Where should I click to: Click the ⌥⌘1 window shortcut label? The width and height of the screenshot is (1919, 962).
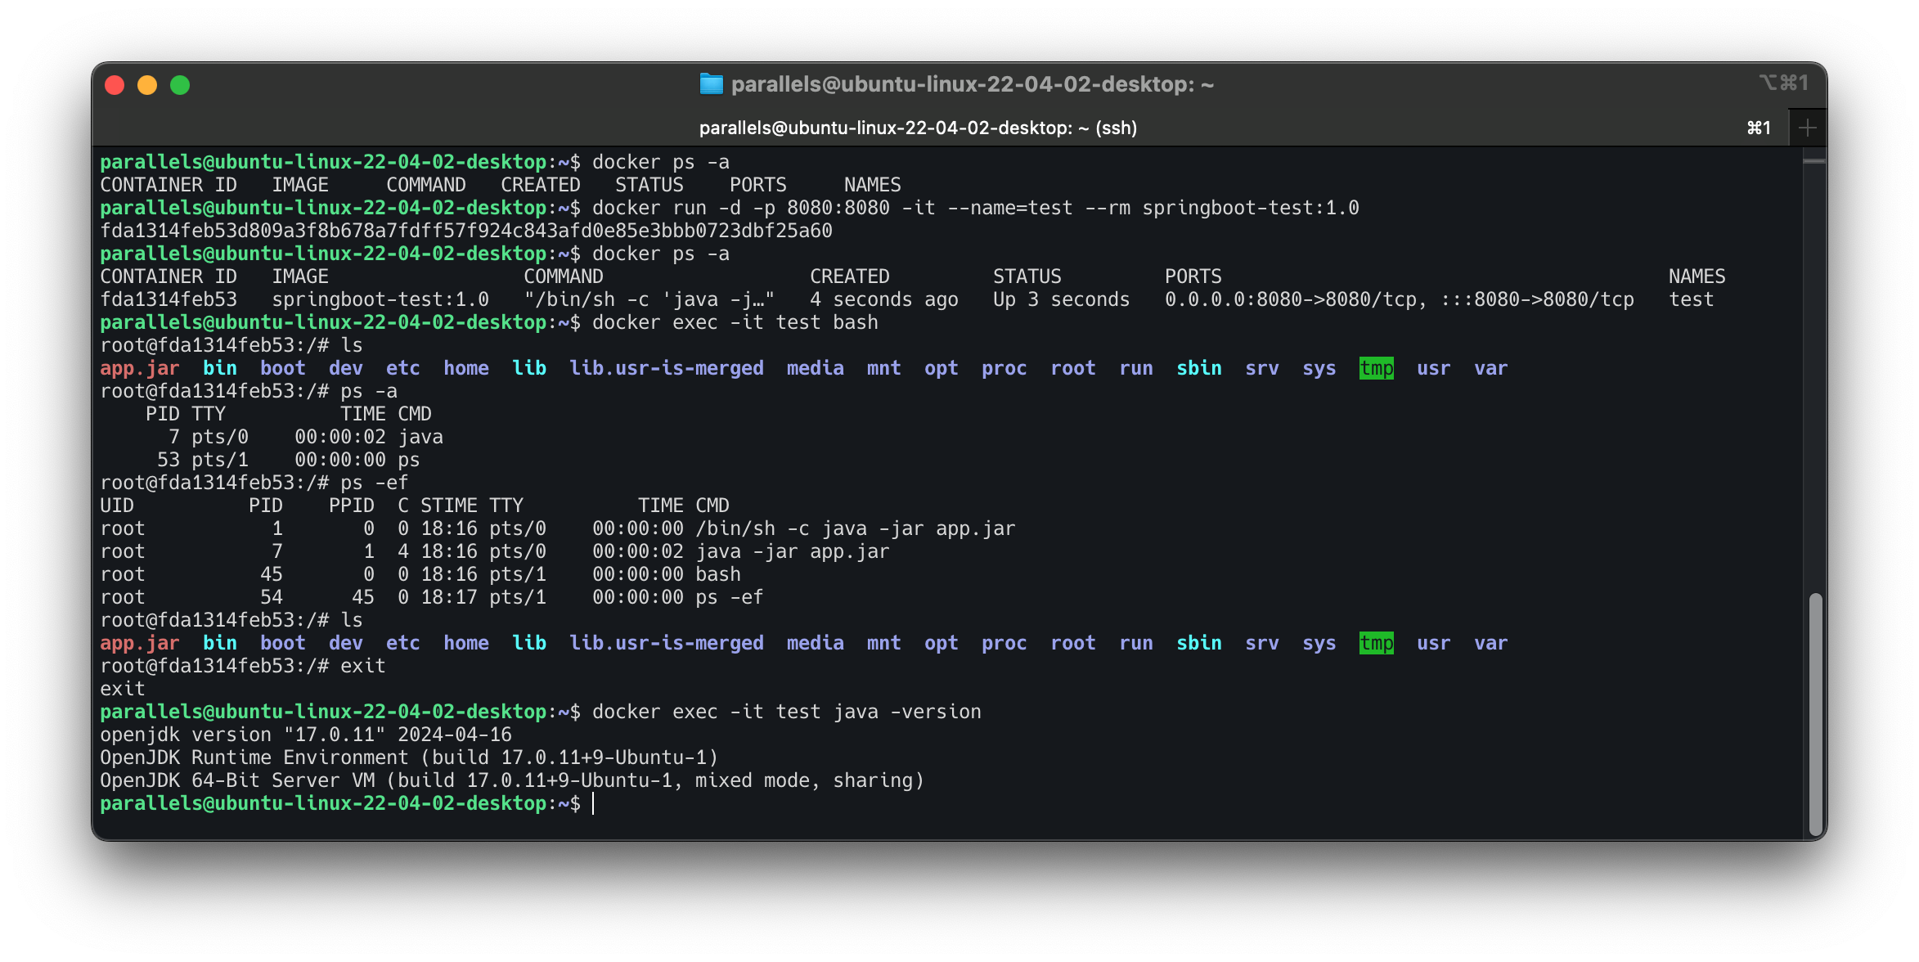(x=1783, y=83)
